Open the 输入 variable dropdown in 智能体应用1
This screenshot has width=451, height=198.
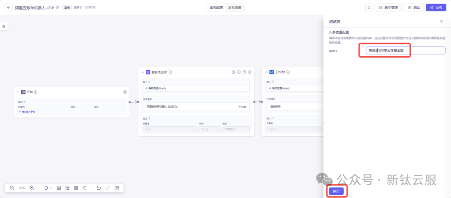coord(196,88)
